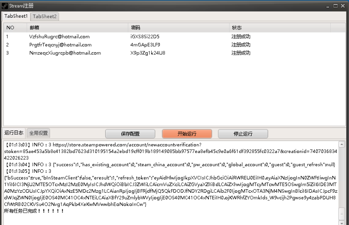
Task: Click the 密码 column header
Action: click(x=135, y=27)
